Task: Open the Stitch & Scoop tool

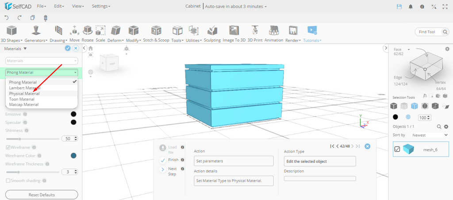Action: click(156, 31)
